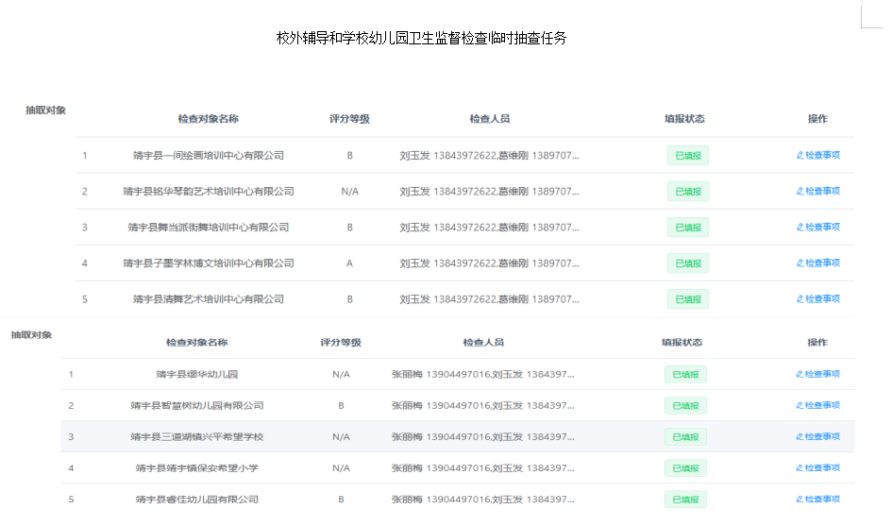Click 已填报 badge for 靖宇县铭华琴韵艺术培训中心有限公司
Viewport: 893px width, 526px height.
pyautogui.click(x=688, y=192)
